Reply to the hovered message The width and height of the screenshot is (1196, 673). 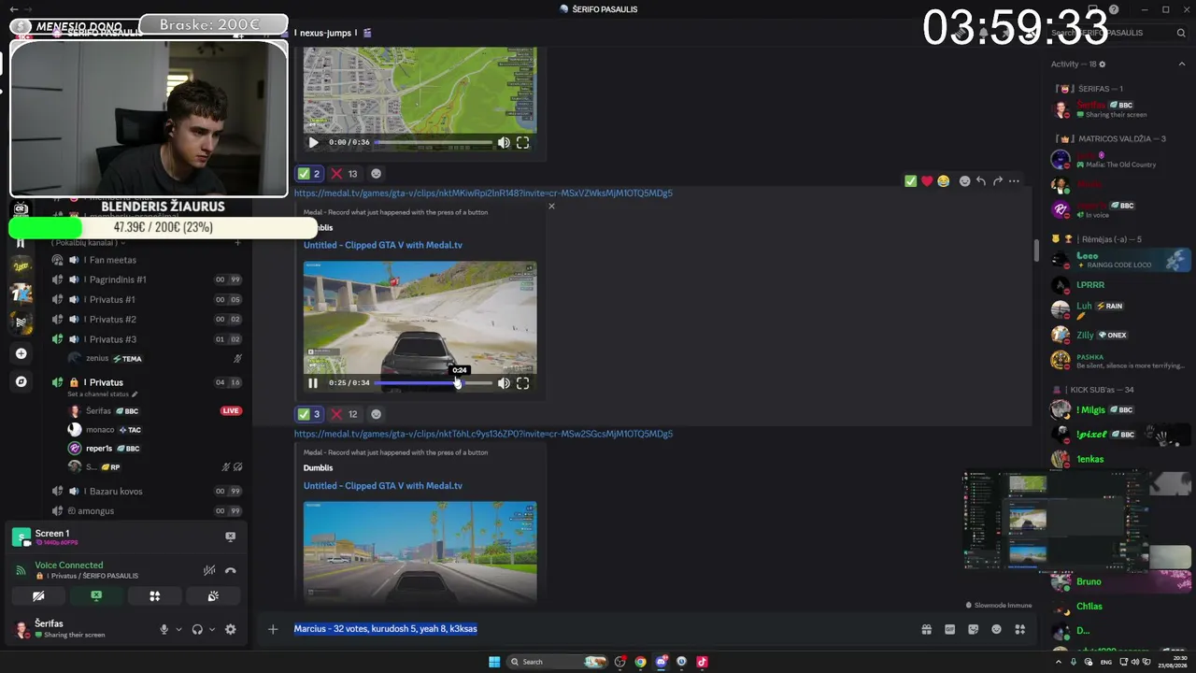pyautogui.click(x=980, y=181)
